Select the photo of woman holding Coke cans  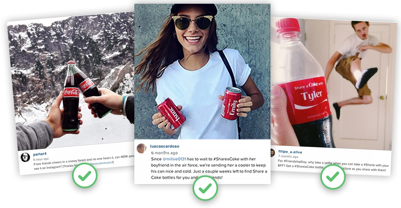(202, 71)
